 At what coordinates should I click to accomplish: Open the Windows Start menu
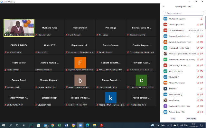pyautogui.click(x=3, y=125)
